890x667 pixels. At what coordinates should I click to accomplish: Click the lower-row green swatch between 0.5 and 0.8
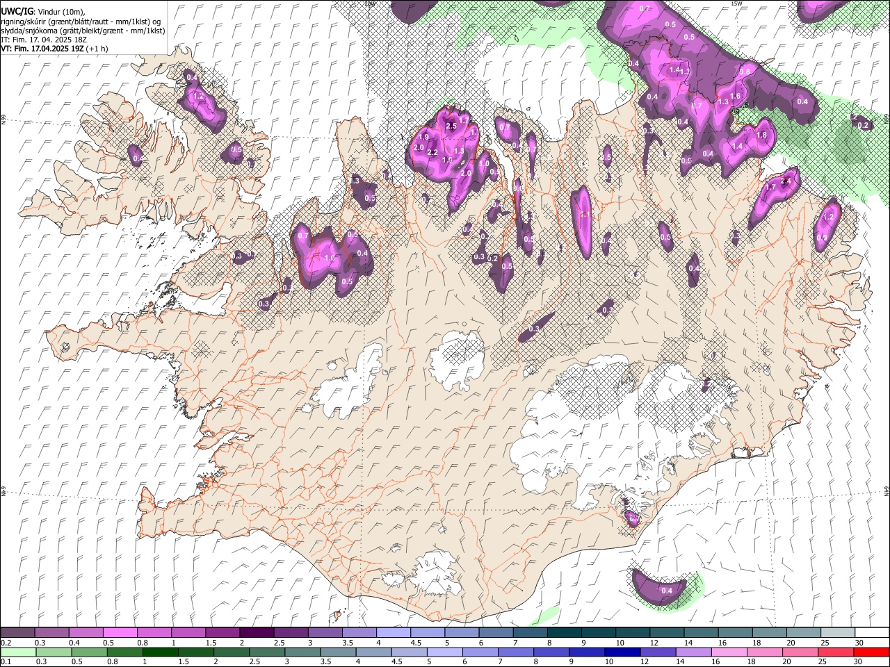[90, 652]
